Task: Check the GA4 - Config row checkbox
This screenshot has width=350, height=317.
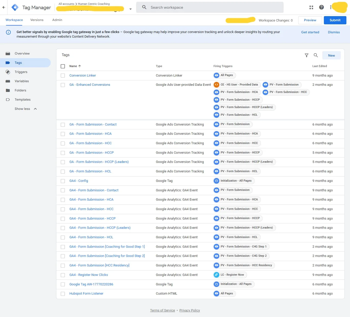Action: point(63,181)
